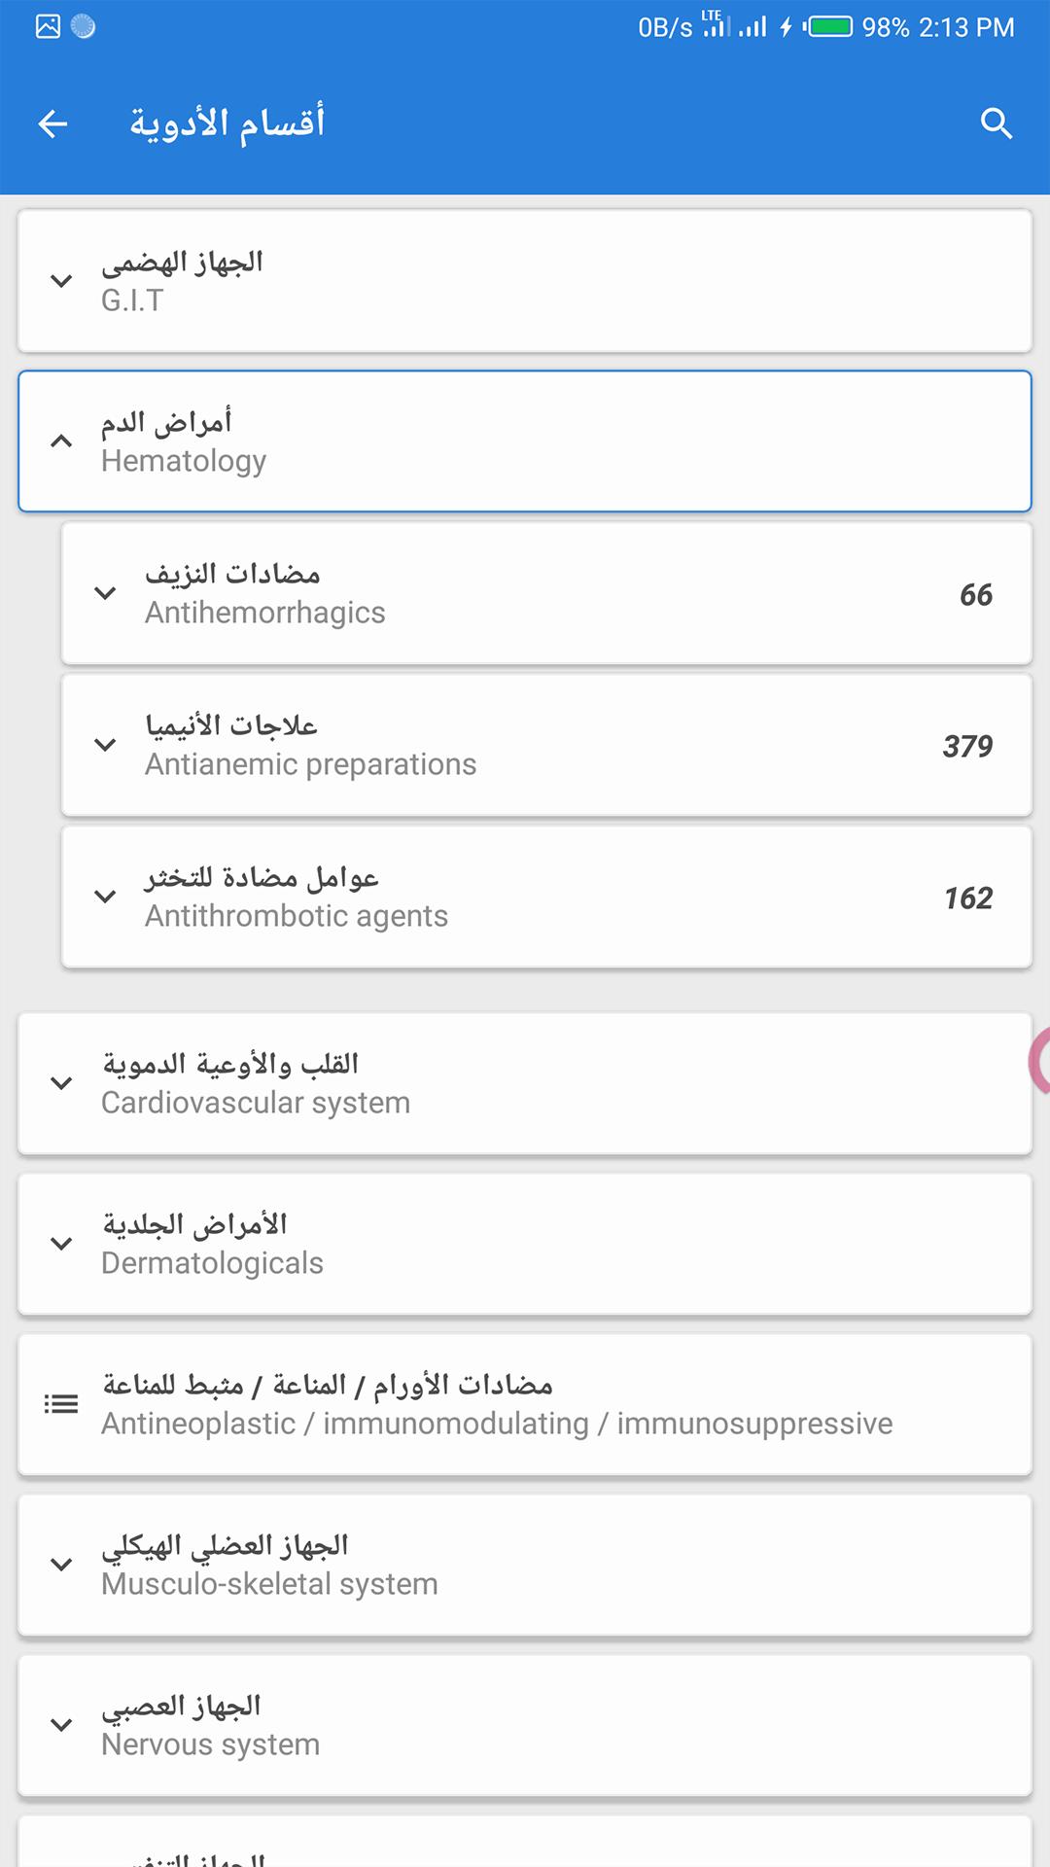
Task: Expand Cardiovascular system chevron
Action: click(61, 1083)
